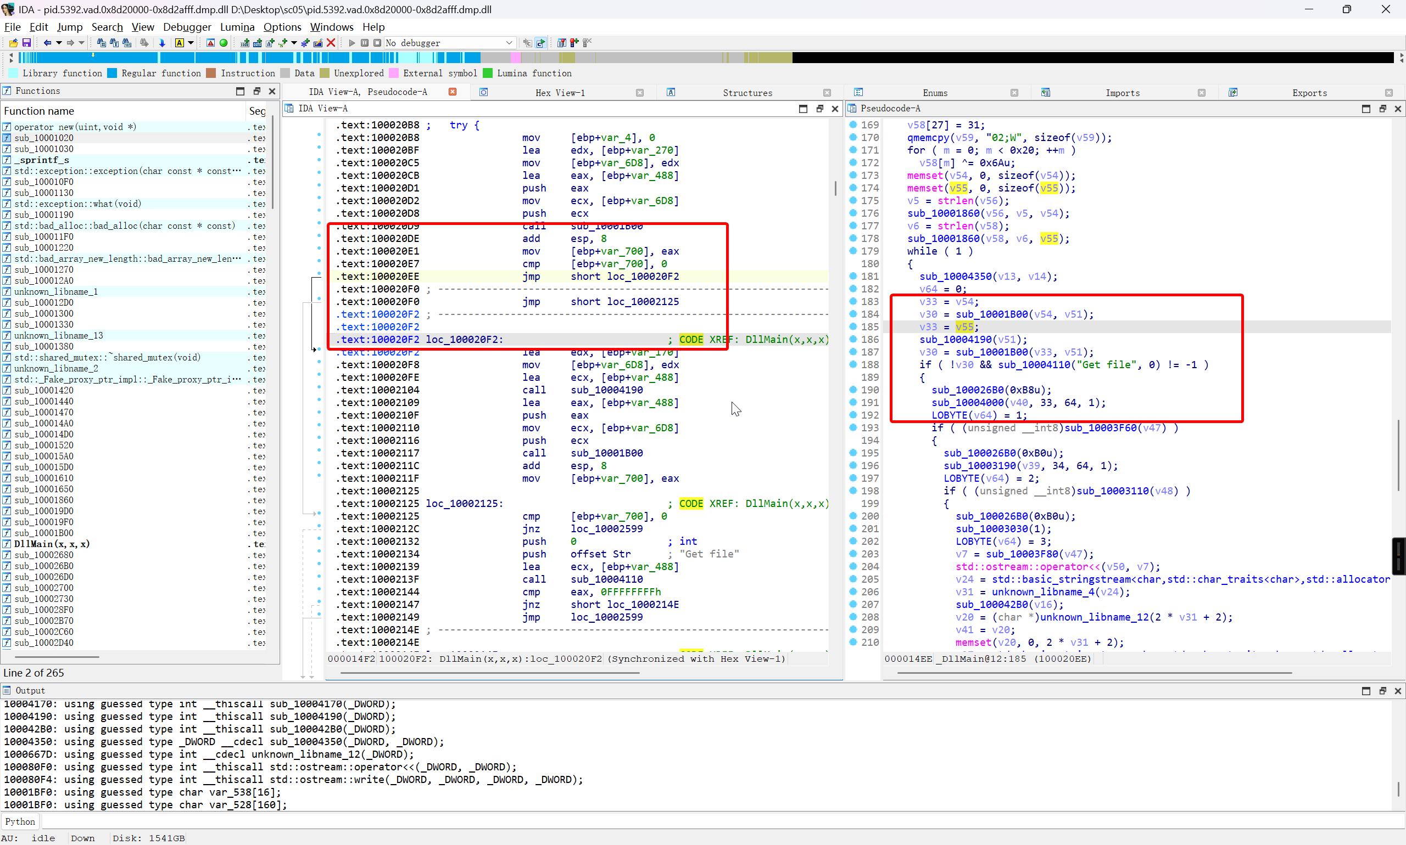Screen dimensions: 1406x845
Task: Jump back with the blue left arrow
Action: point(48,43)
